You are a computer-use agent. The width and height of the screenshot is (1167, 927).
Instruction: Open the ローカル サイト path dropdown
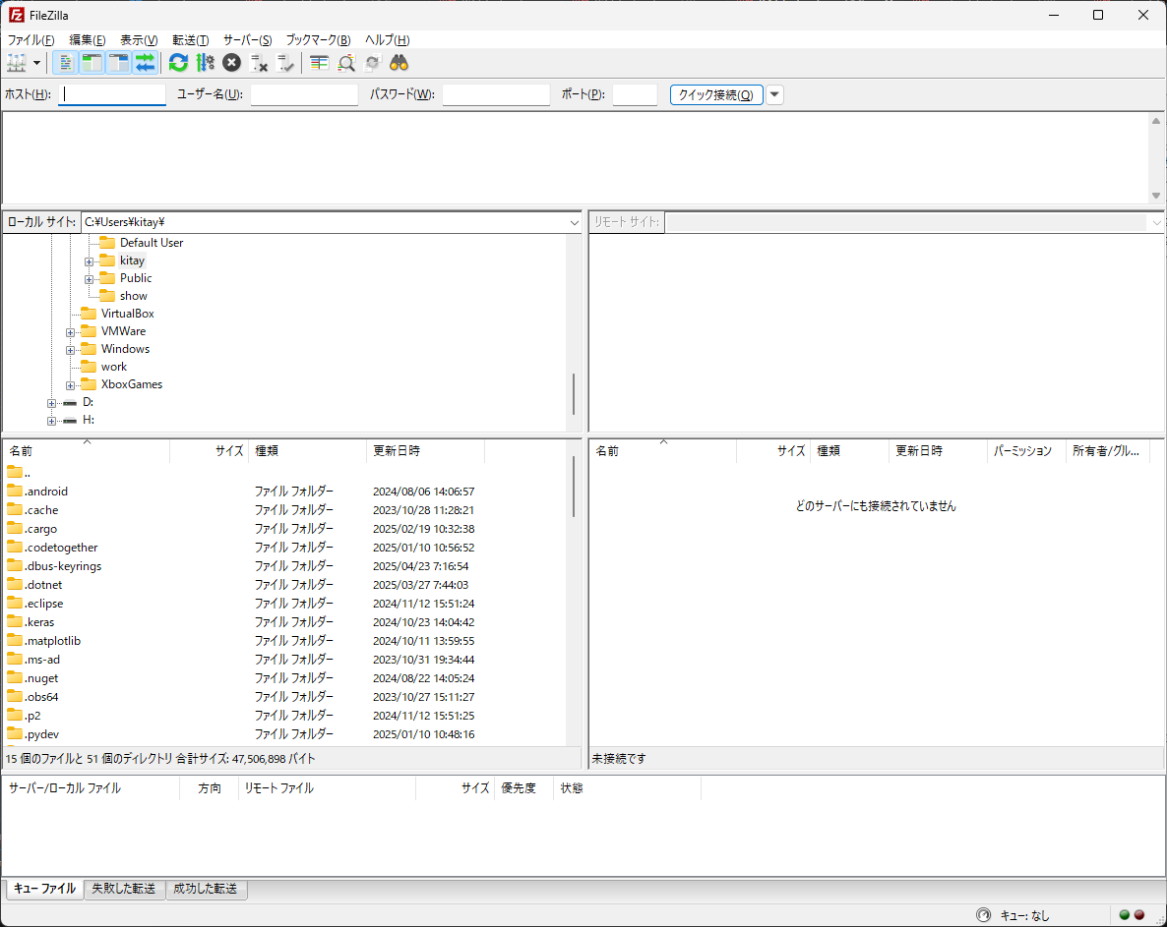click(574, 222)
